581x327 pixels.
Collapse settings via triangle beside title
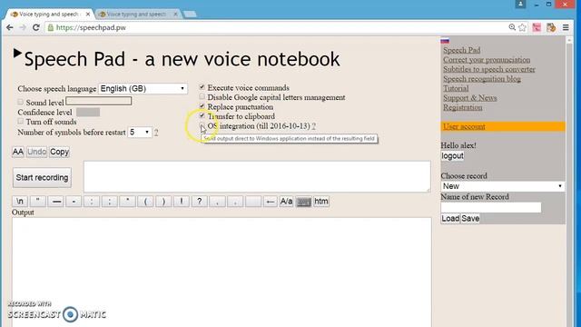pyautogui.click(x=17, y=54)
